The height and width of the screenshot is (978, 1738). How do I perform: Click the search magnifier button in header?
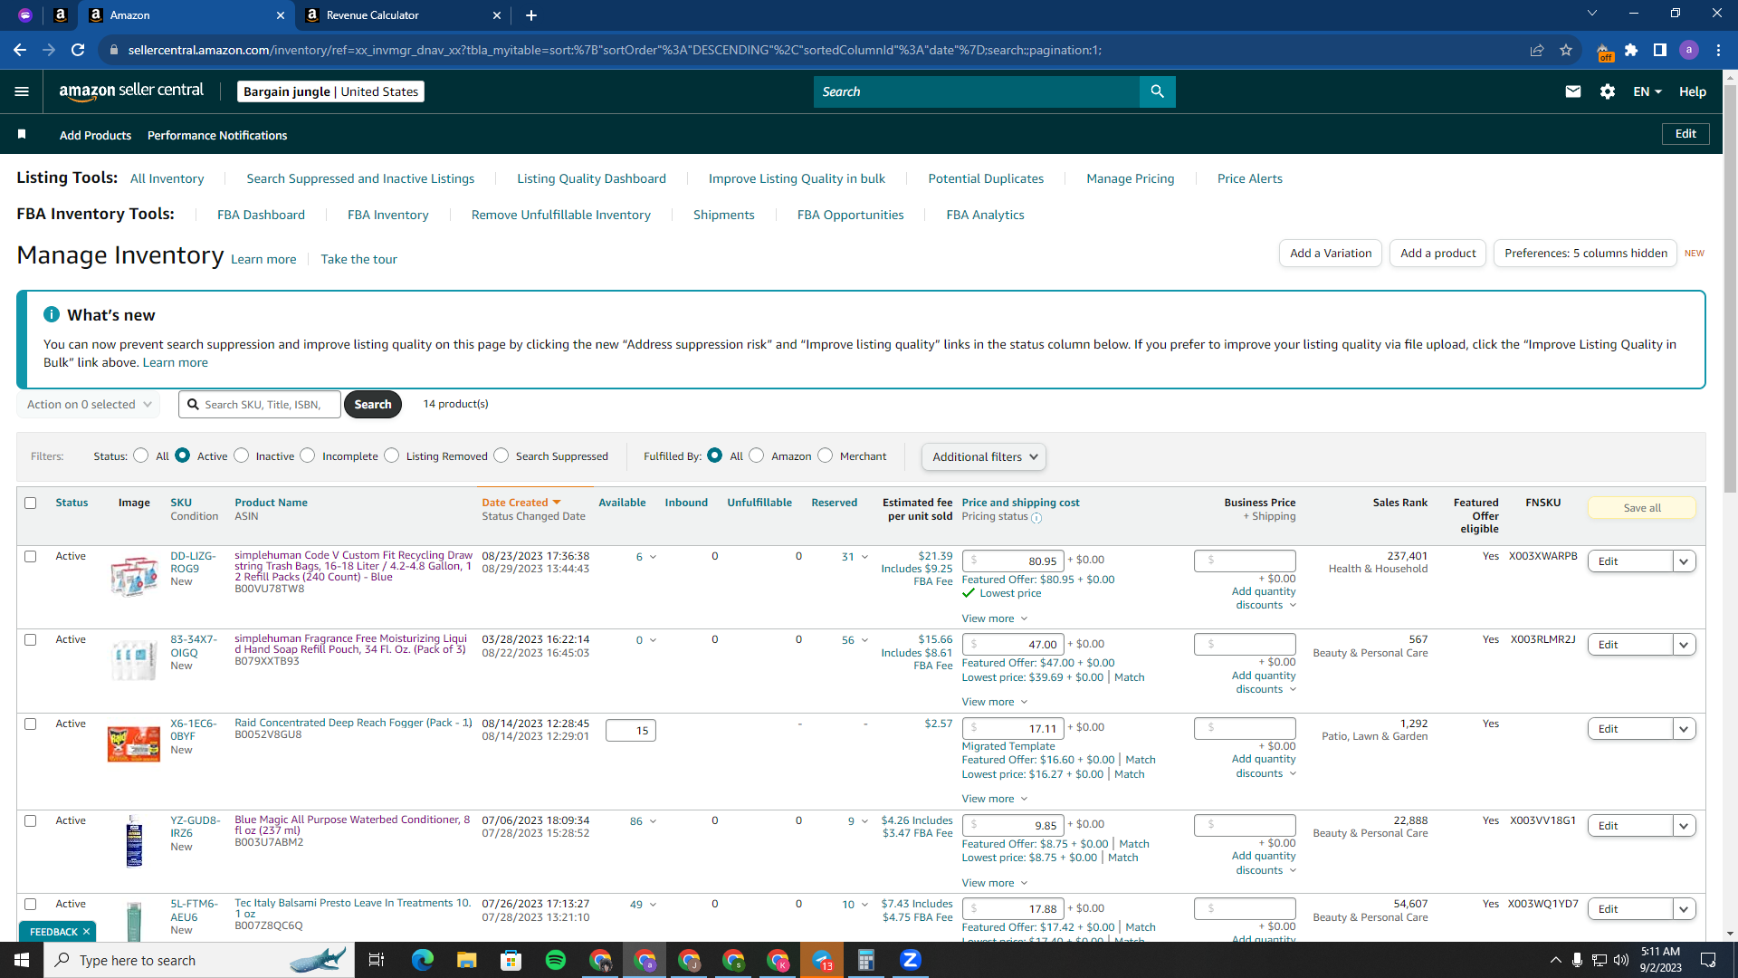pos(1157,91)
